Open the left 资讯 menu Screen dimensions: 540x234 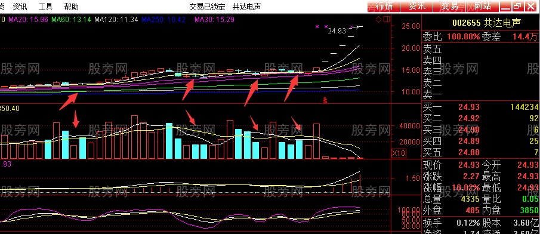[x=20, y=6]
